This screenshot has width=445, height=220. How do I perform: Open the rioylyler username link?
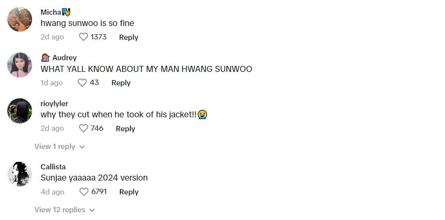point(54,104)
